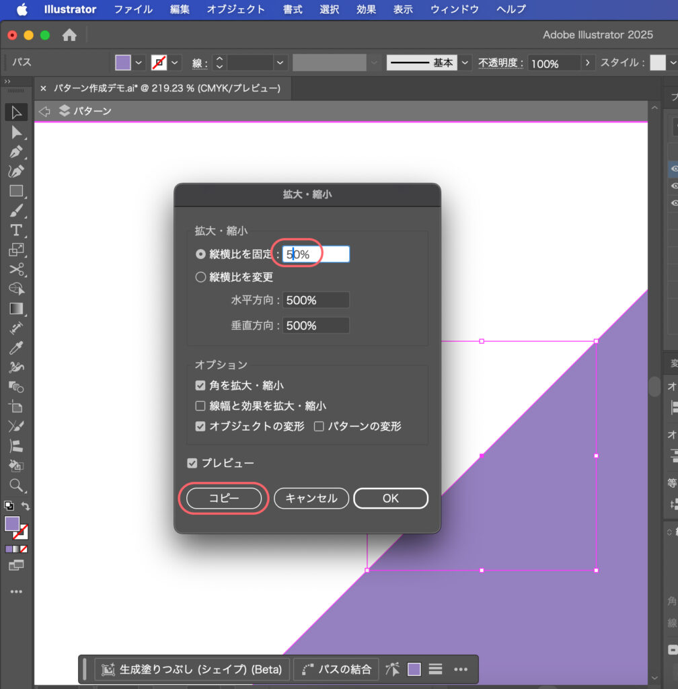This screenshot has width=678, height=689.
Task: Select the Eyedropper tool
Action: coord(16,348)
